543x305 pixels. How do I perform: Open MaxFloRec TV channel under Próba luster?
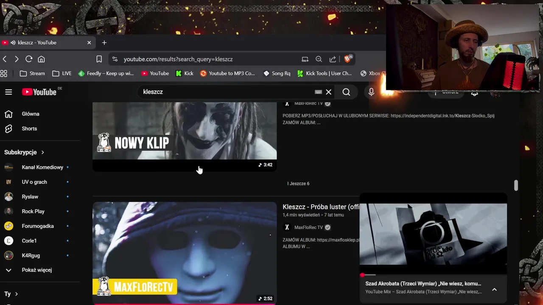tap(308, 227)
